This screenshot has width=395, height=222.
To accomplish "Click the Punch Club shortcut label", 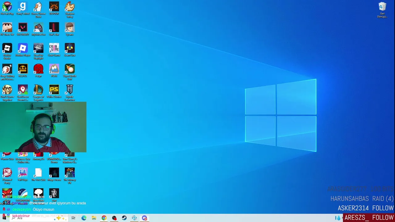I will point(7,159).
